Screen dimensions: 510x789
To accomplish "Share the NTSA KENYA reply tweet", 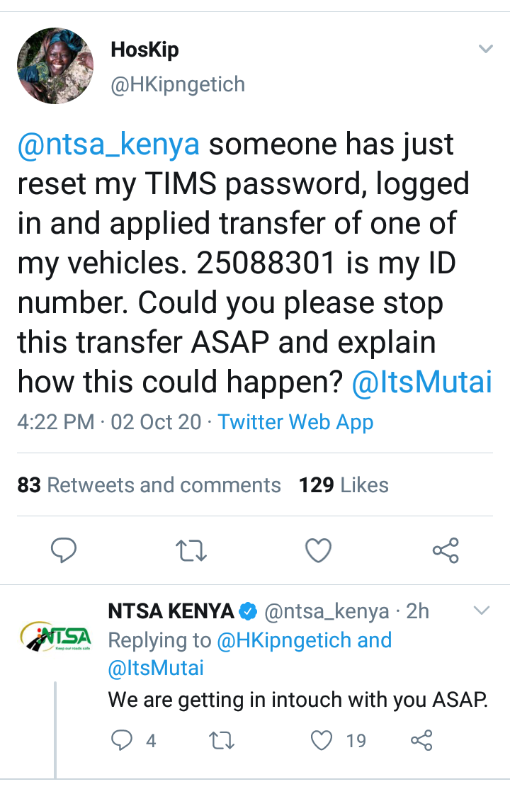I will coord(421,740).
